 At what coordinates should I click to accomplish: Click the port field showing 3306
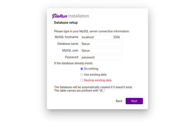117,37
